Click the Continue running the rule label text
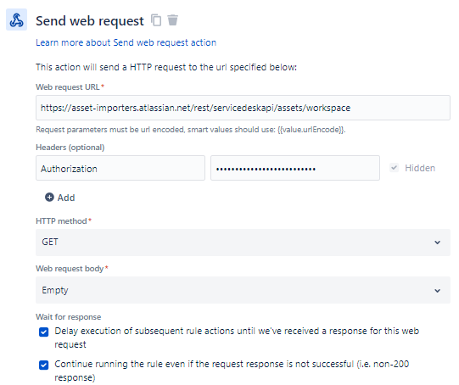459x385 pixels. 232,371
